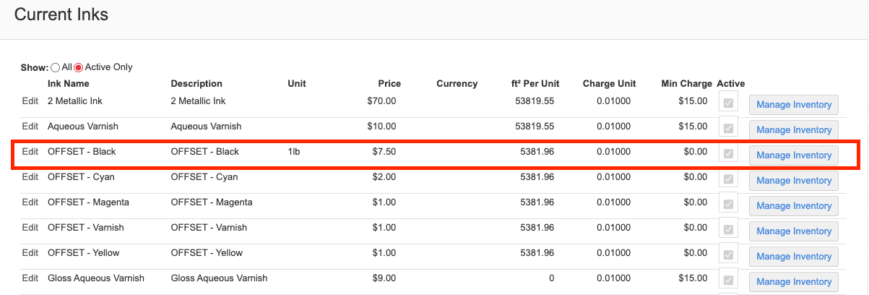Open Manage Inventory for OFFSET - Cyan

794,181
